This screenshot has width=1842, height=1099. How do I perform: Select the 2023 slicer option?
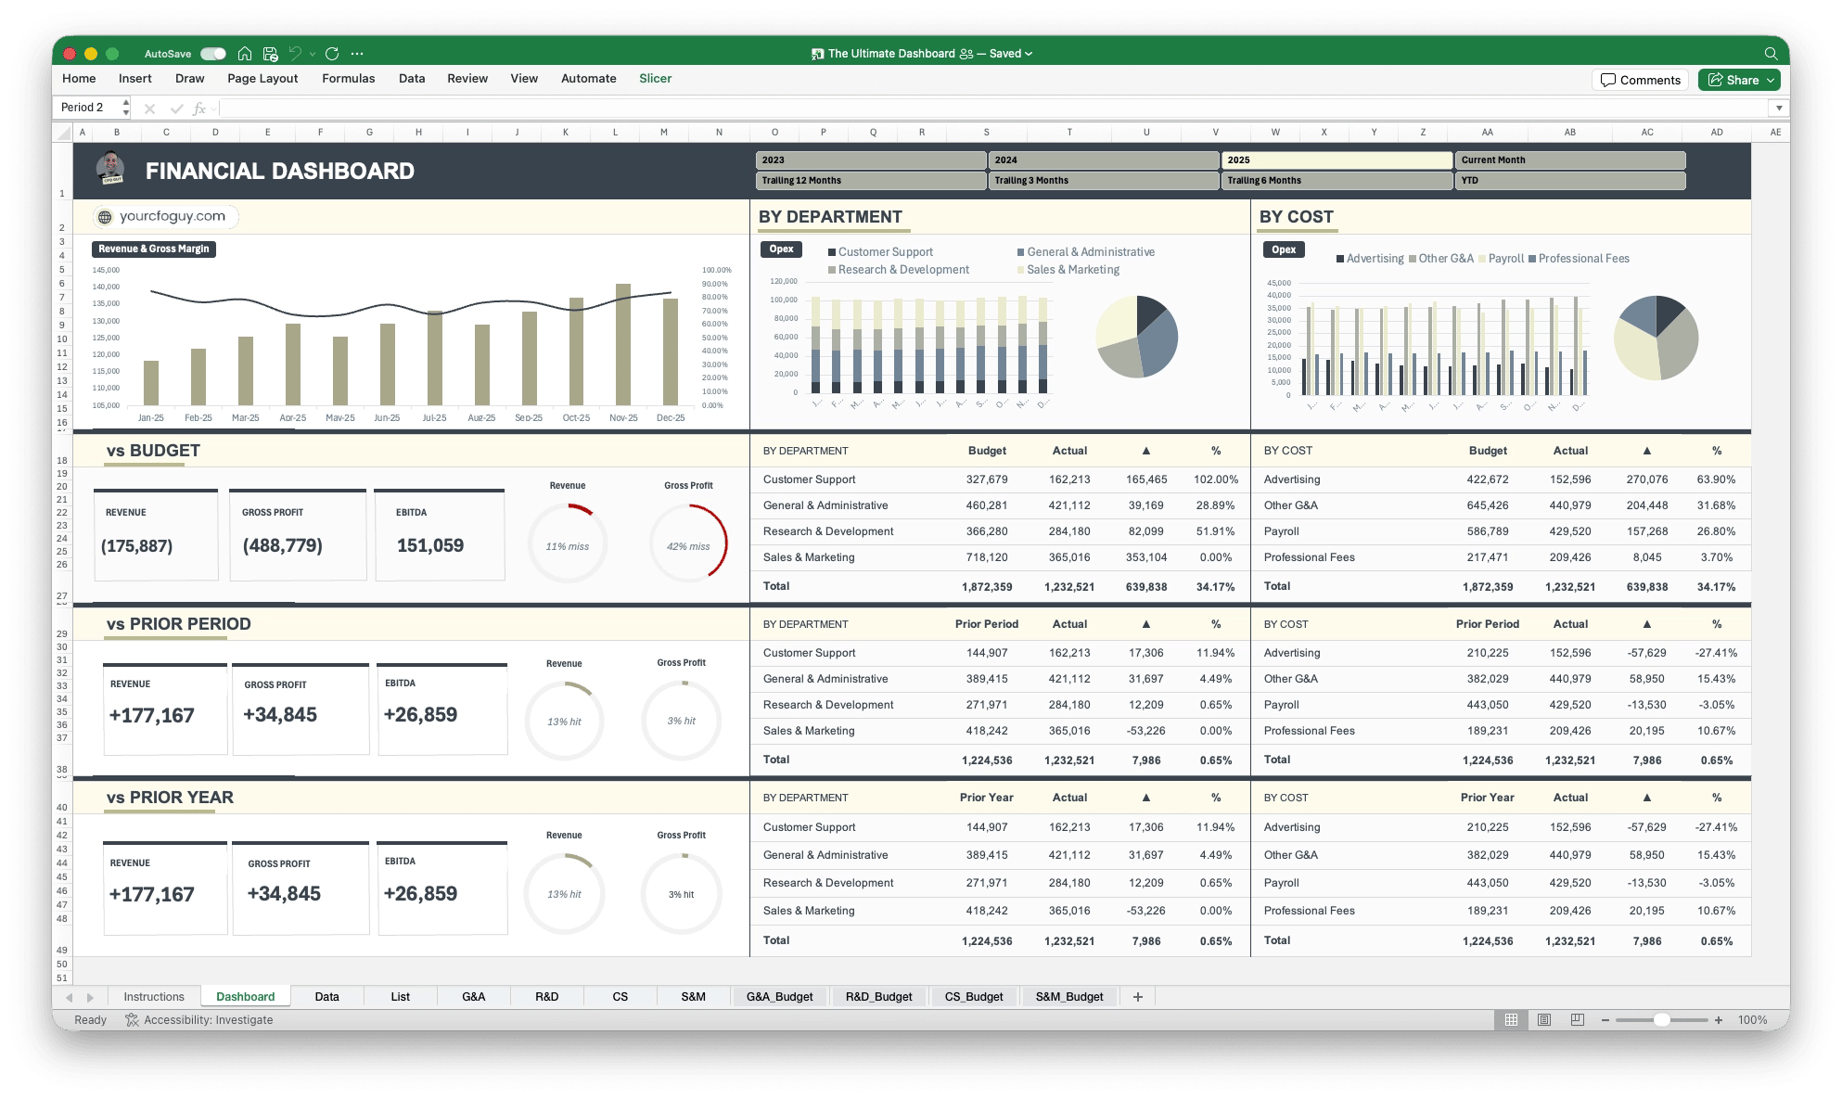point(871,160)
